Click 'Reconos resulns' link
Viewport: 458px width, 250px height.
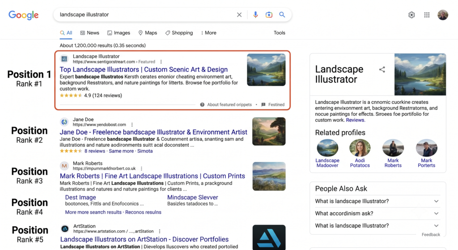pos(143,212)
